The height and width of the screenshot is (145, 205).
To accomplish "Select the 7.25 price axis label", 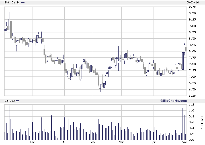I will coord(192,71).
